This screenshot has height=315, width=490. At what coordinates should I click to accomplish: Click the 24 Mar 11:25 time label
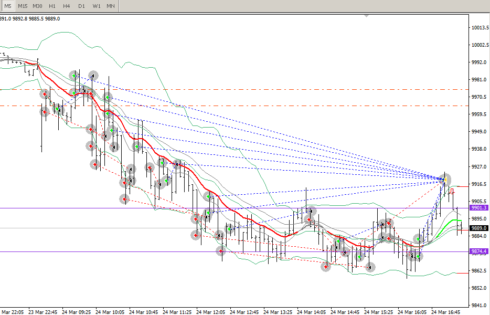[x=177, y=312]
